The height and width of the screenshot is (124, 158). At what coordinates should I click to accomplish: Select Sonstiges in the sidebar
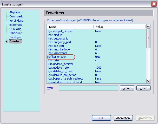(x=15, y=37)
